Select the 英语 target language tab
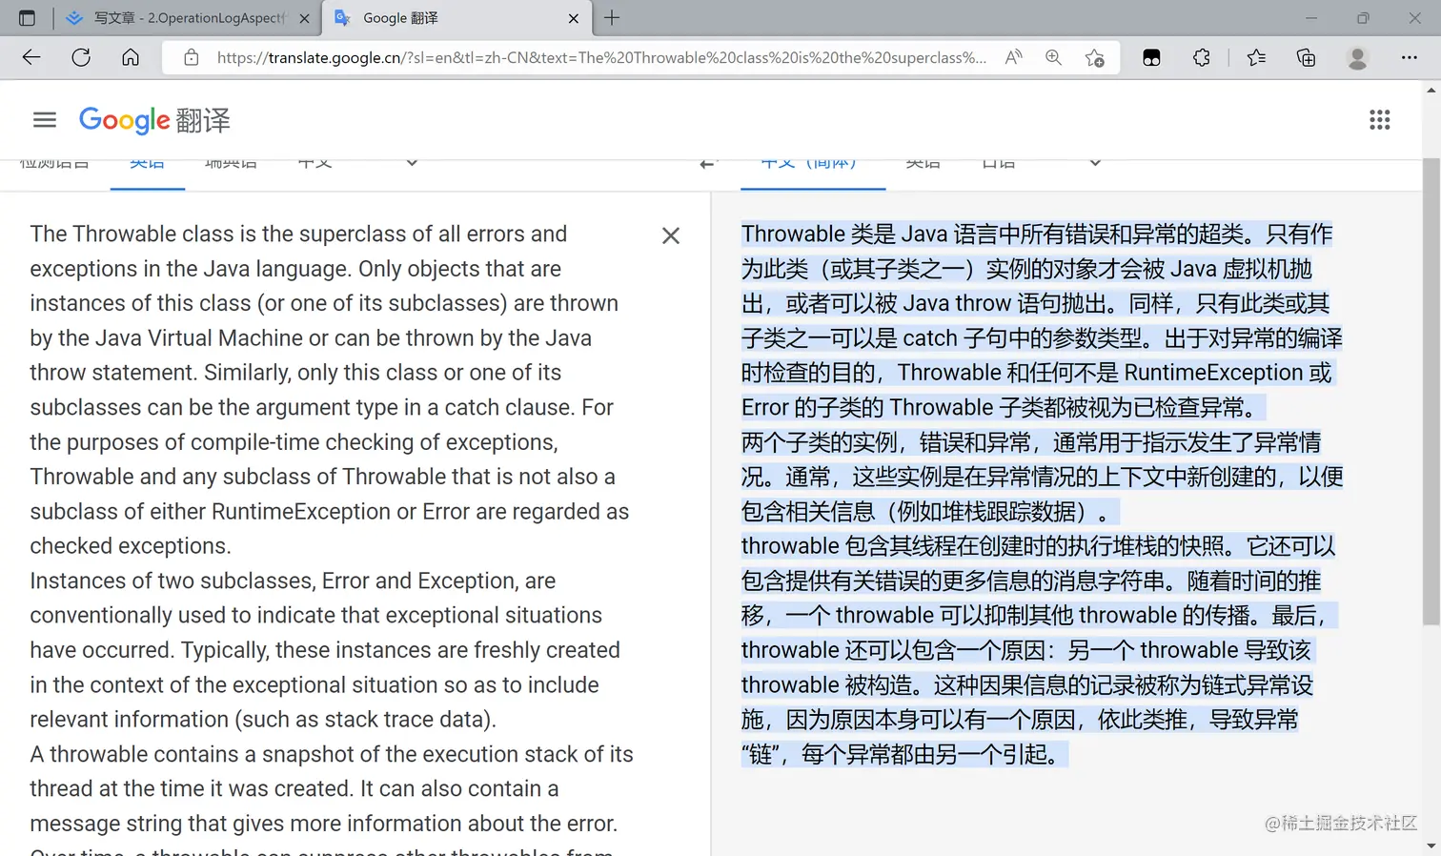The width and height of the screenshot is (1441, 856). (x=923, y=163)
